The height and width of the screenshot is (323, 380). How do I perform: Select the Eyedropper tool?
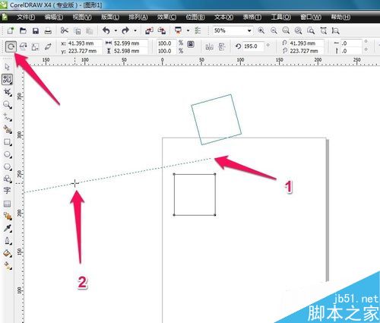[x=8, y=228]
